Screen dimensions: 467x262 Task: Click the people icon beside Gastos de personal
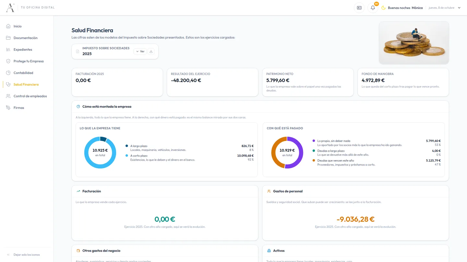coord(269,191)
